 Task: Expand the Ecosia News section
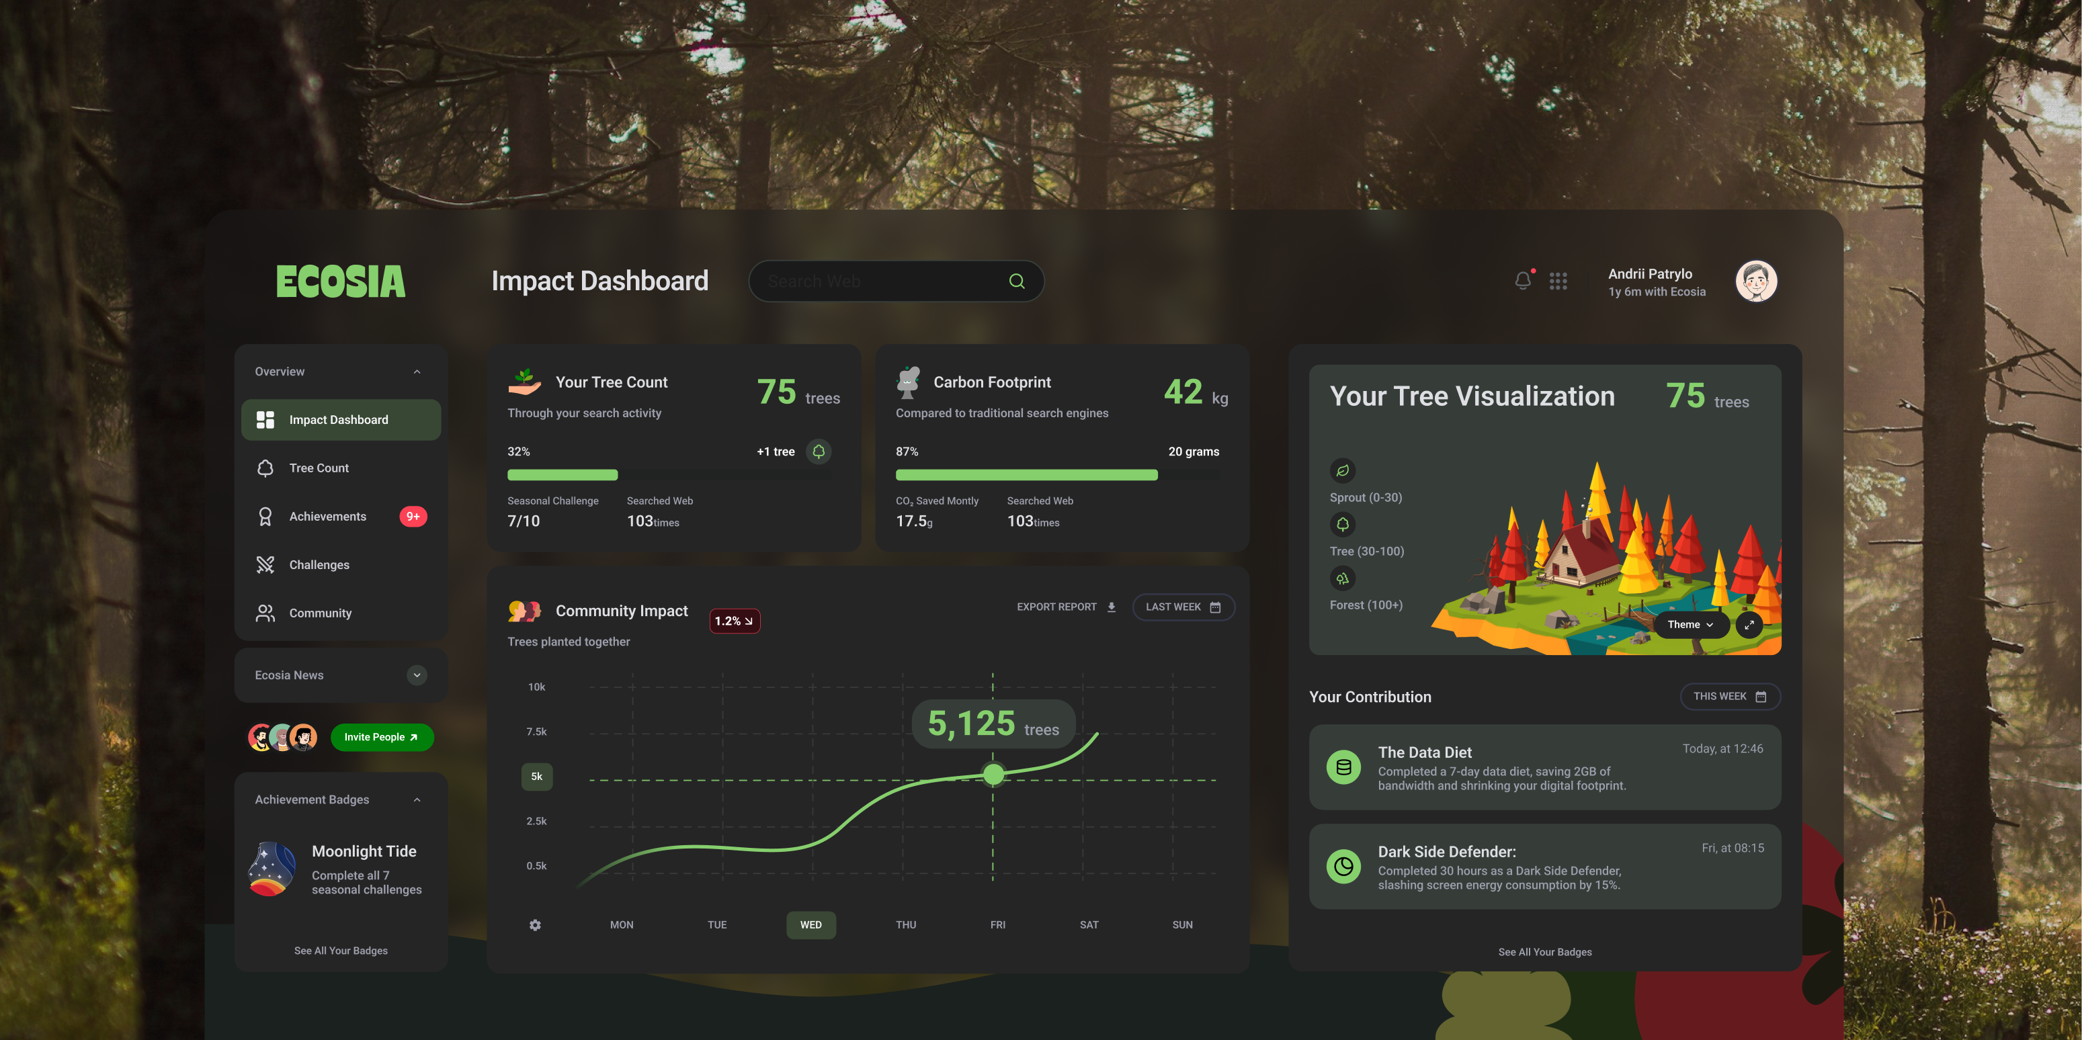(417, 675)
